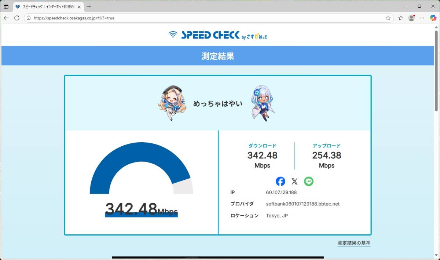The height and width of the screenshot is (260, 440).
Task: Click the upload value 254.38
Action: tap(327, 155)
